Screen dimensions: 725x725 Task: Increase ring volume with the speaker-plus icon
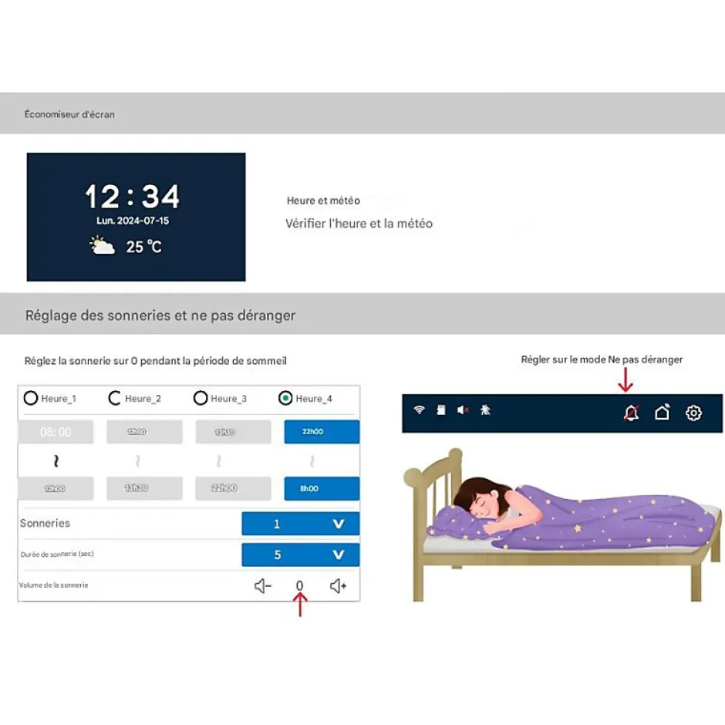click(x=337, y=585)
